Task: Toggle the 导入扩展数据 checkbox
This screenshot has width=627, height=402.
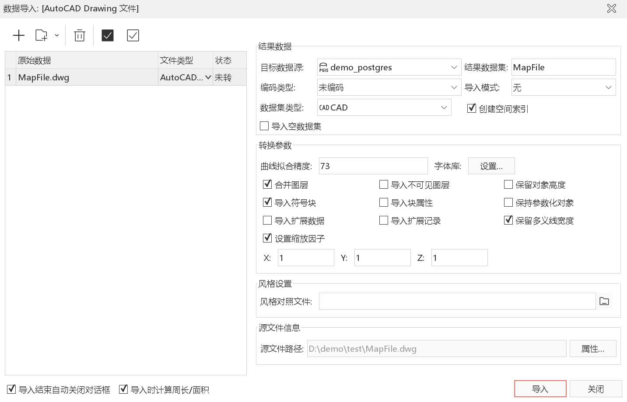Action: (x=267, y=220)
